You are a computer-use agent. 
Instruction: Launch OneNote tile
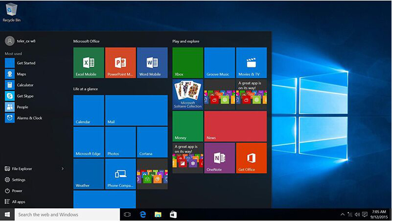click(220, 158)
